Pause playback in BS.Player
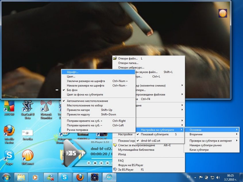243x182 pixels. pos(88,163)
